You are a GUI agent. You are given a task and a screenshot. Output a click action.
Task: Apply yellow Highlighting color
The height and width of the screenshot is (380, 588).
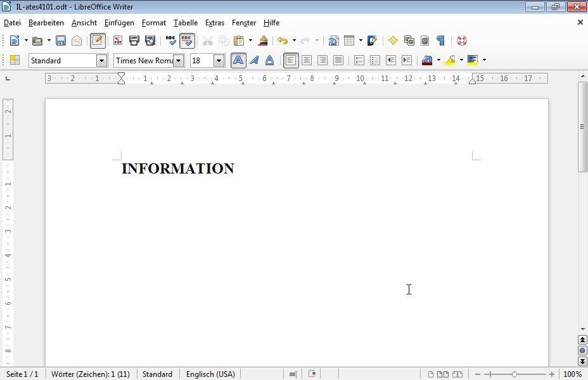click(x=450, y=60)
